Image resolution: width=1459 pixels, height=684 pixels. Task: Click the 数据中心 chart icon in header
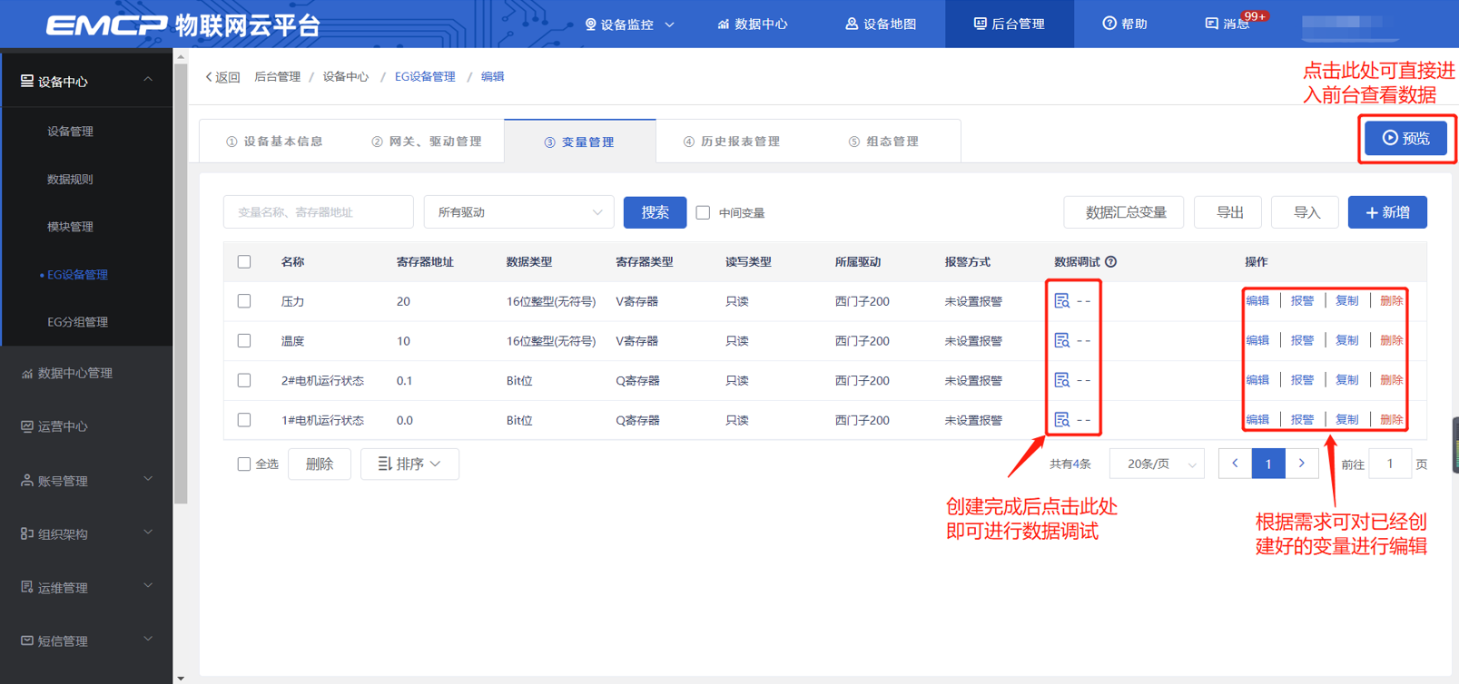(723, 24)
